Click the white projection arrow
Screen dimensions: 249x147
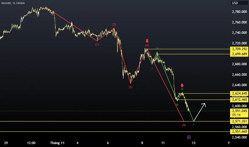pyautogui.click(x=200, y=112)
